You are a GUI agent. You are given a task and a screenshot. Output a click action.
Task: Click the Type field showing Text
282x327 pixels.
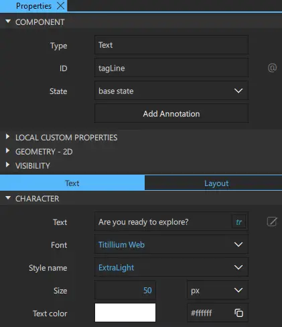(x=171, y=45)
